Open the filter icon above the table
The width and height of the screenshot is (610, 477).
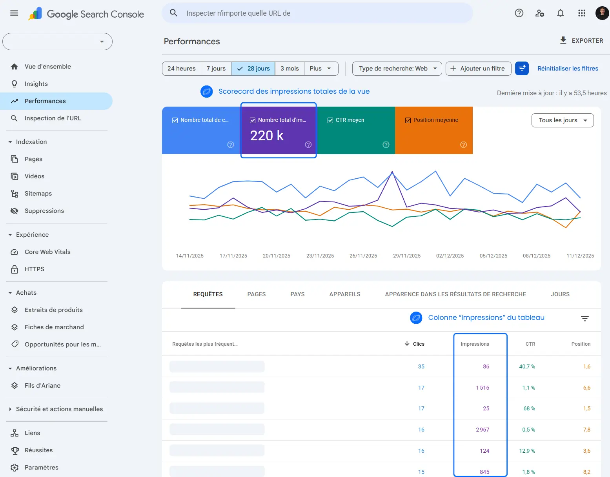585,318
